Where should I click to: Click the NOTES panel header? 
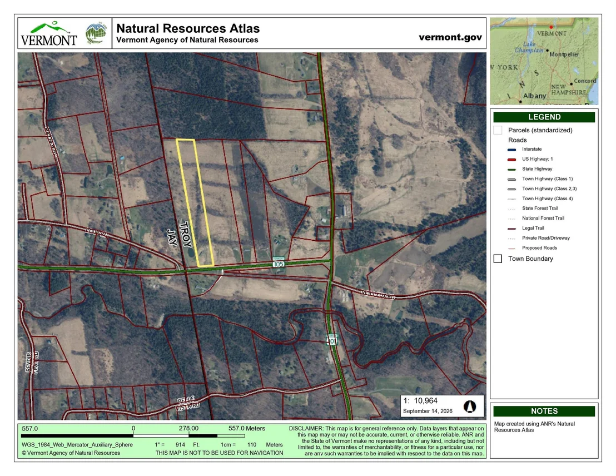(x=544, y=411)
